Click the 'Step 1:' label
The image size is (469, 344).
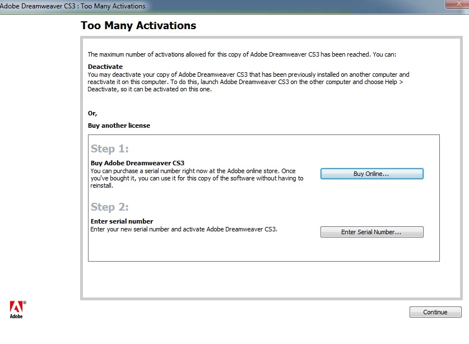coord(109,148)
